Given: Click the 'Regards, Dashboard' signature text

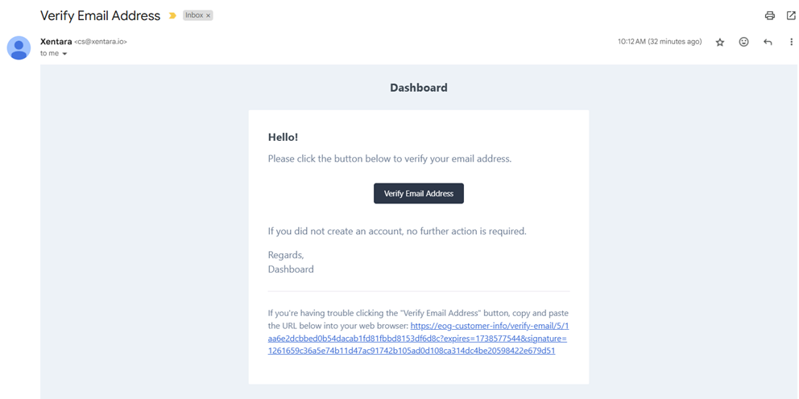Looking at the screenshot, I should pyautogui.click(x=290, y=262).
